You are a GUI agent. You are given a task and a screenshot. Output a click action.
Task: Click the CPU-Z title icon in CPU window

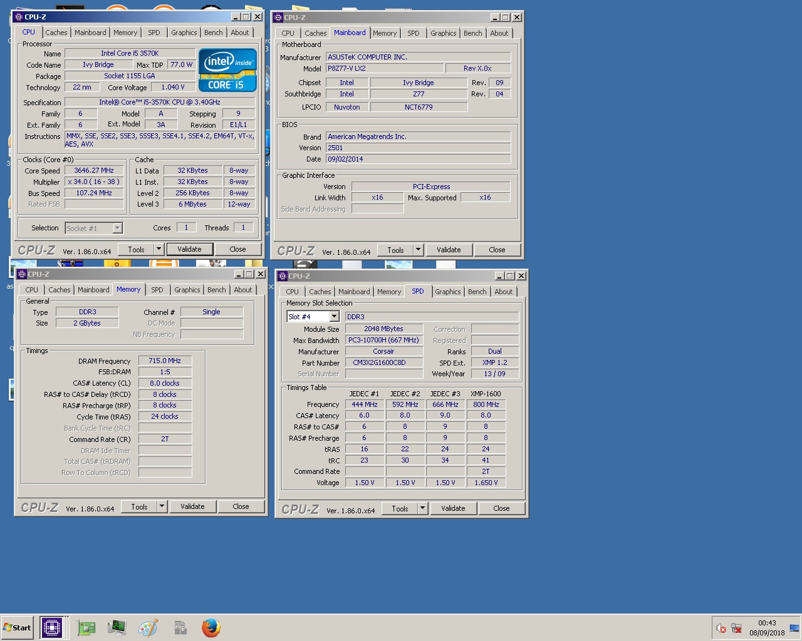pos(18,17)
